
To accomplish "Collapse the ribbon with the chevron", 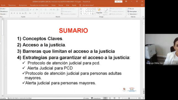I will click(x=143, y=17).
